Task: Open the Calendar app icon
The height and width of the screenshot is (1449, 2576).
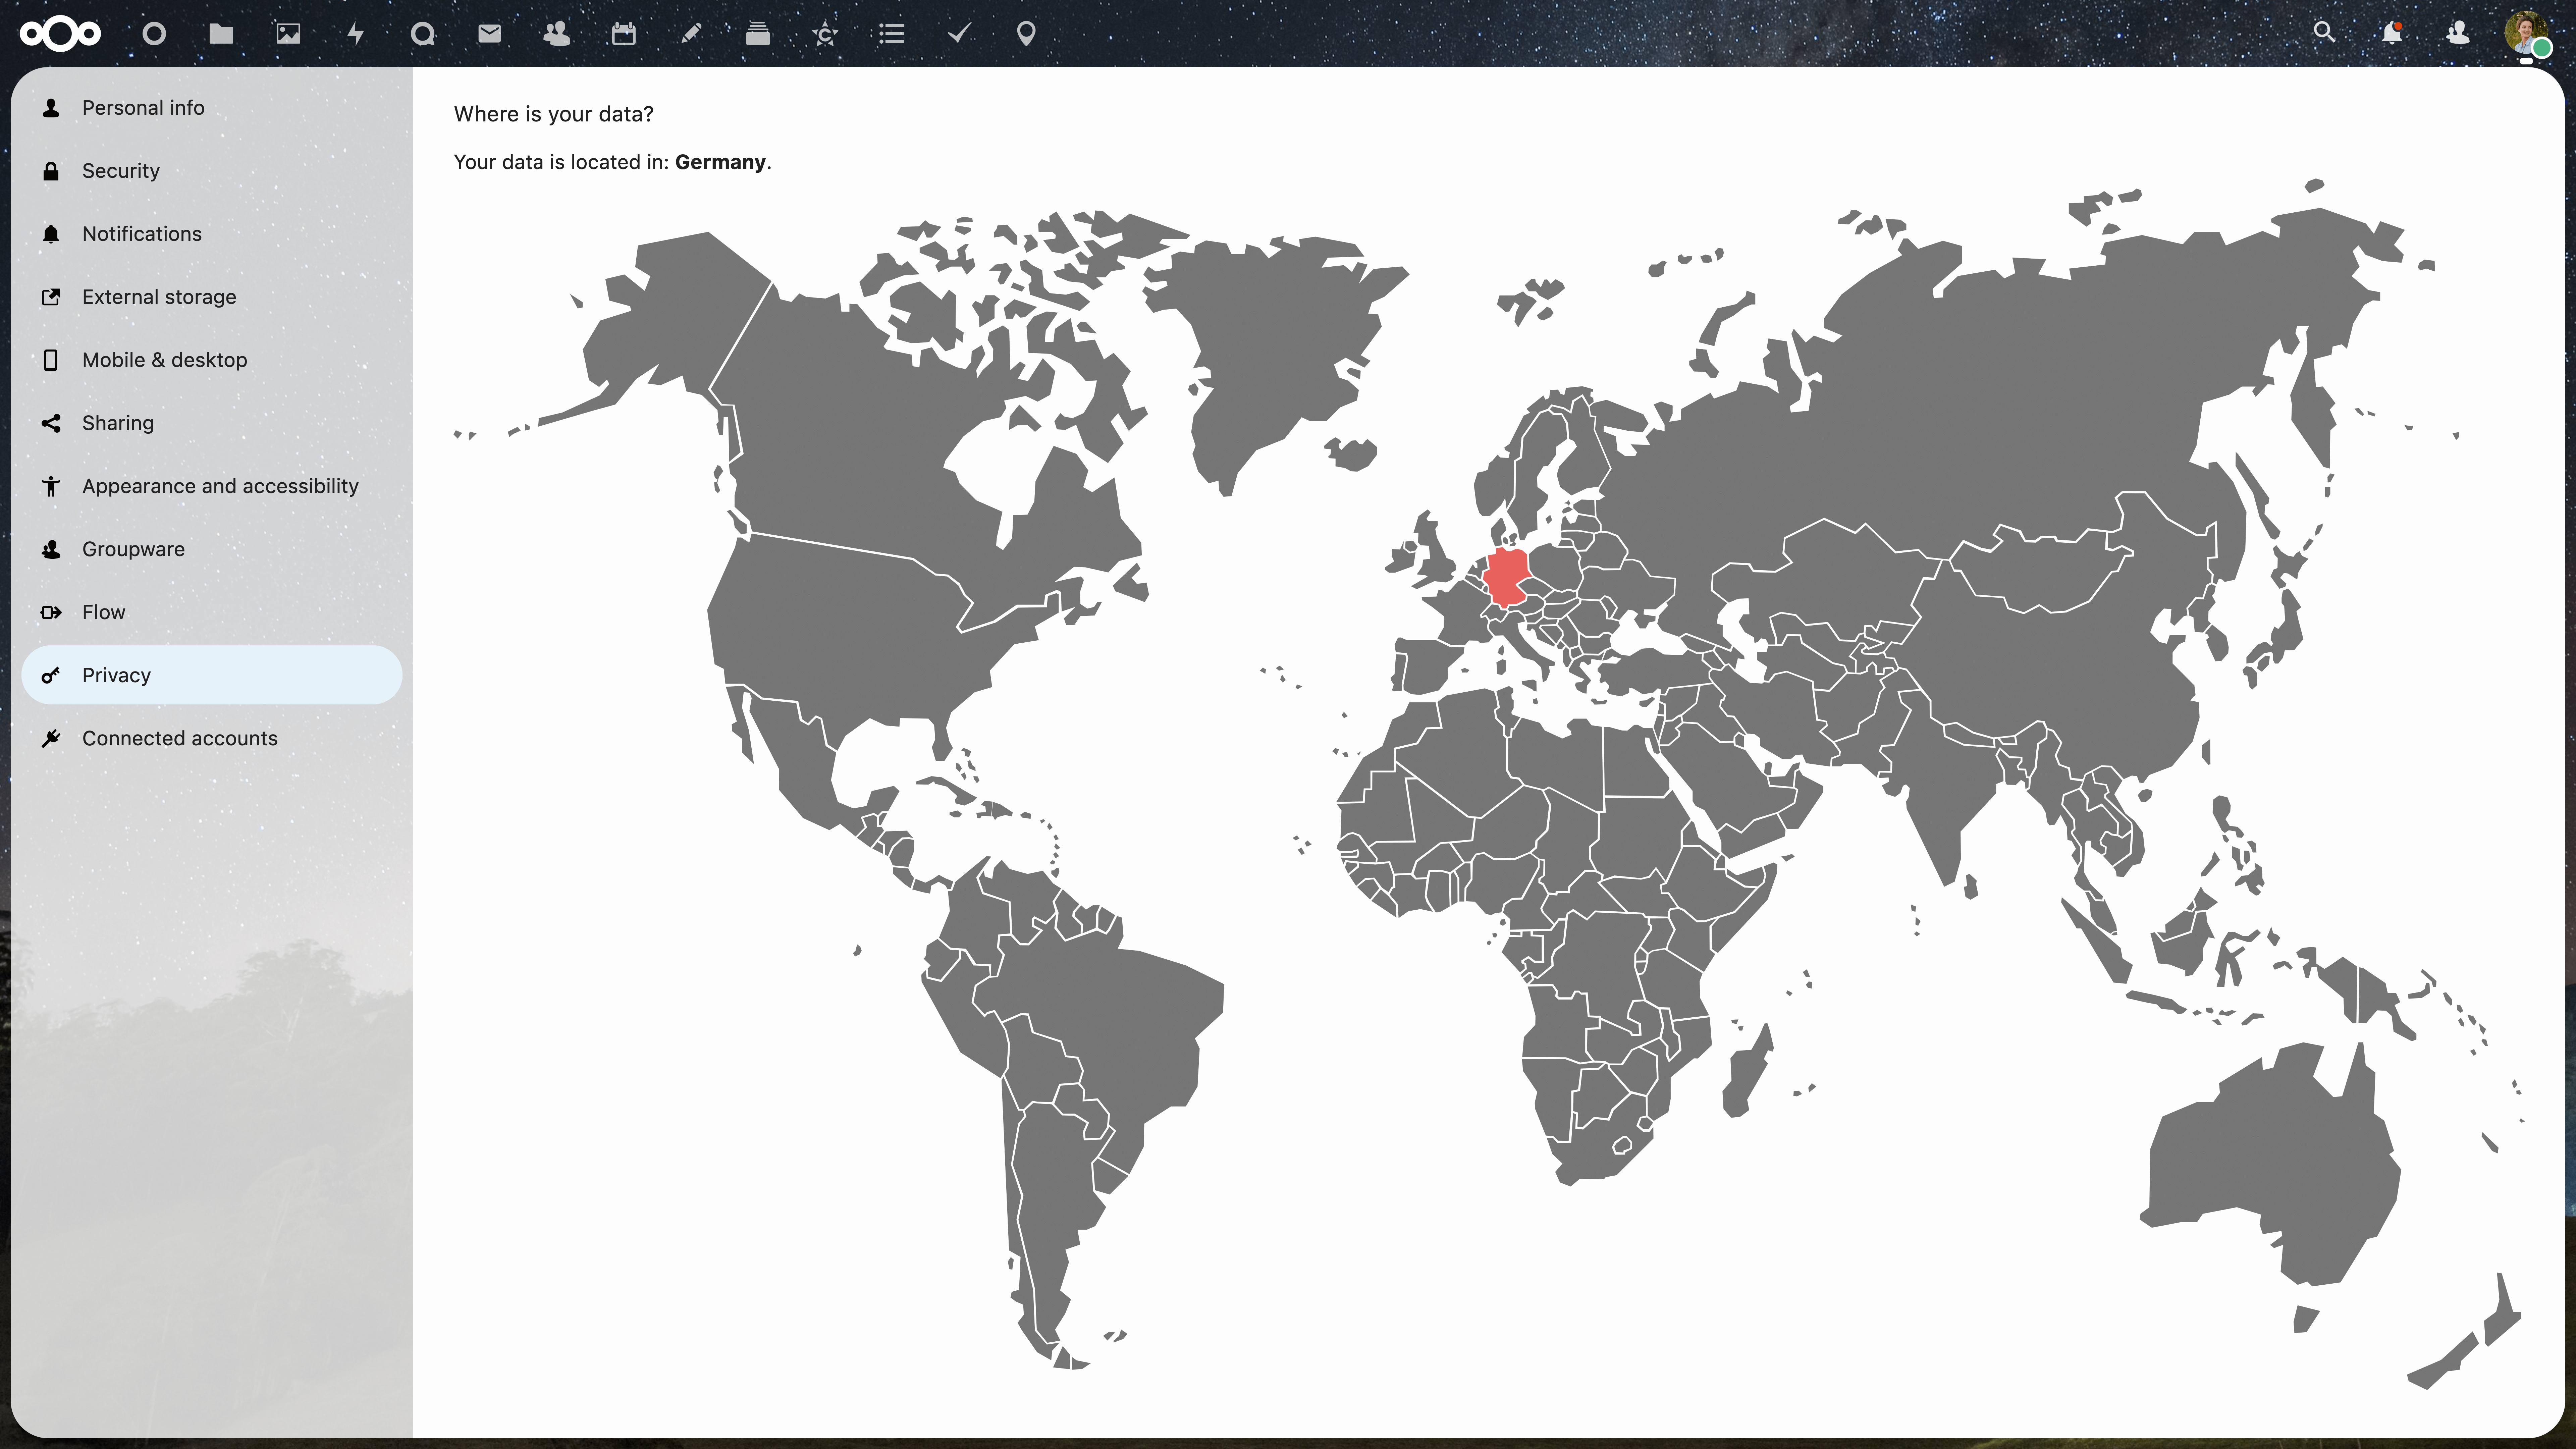Action: pos(623,34)
